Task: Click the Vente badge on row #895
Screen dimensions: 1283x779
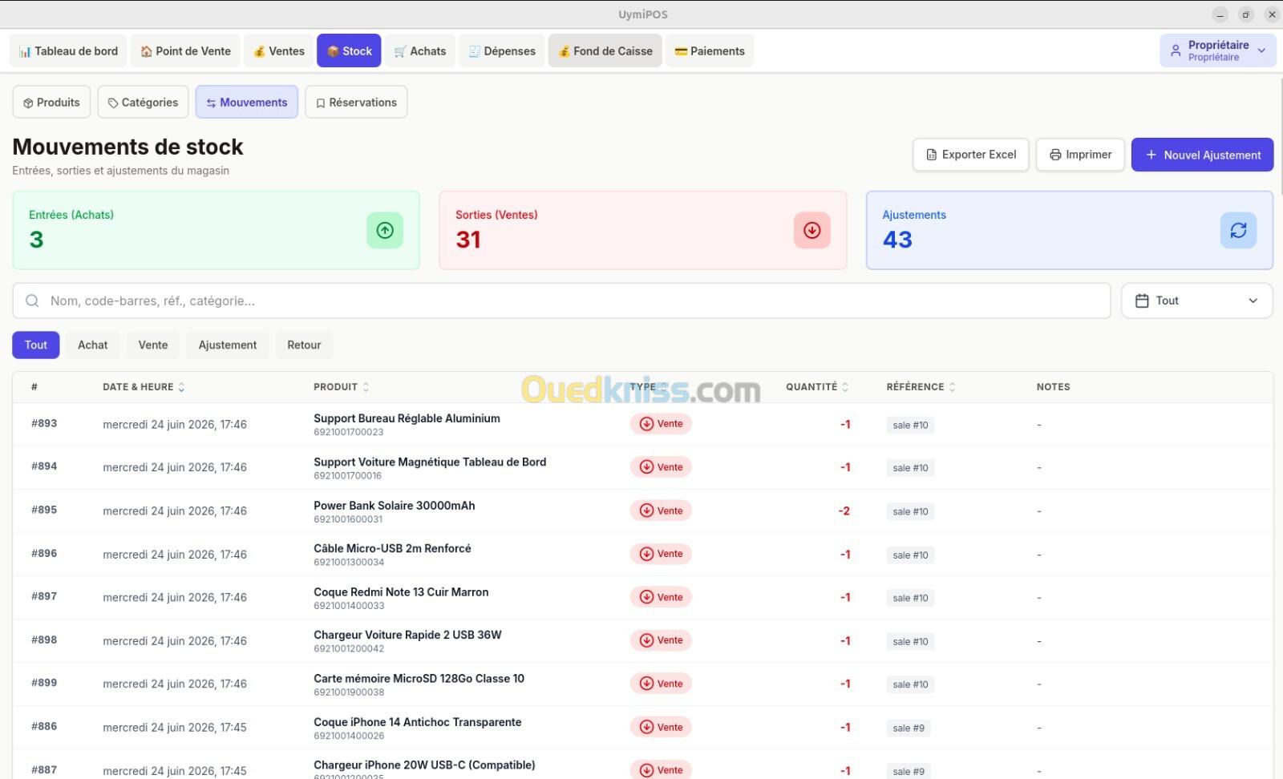Action: [x=661, y=511]
